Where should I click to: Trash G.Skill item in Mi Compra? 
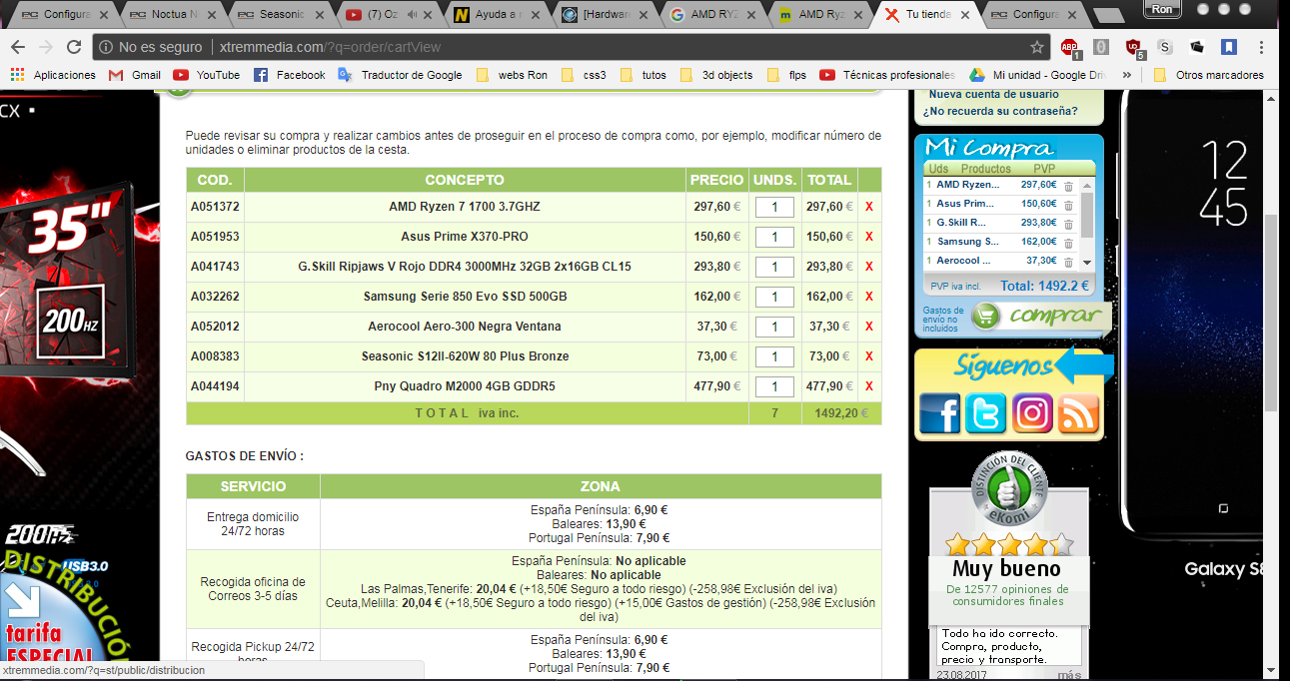point(1068,223)
